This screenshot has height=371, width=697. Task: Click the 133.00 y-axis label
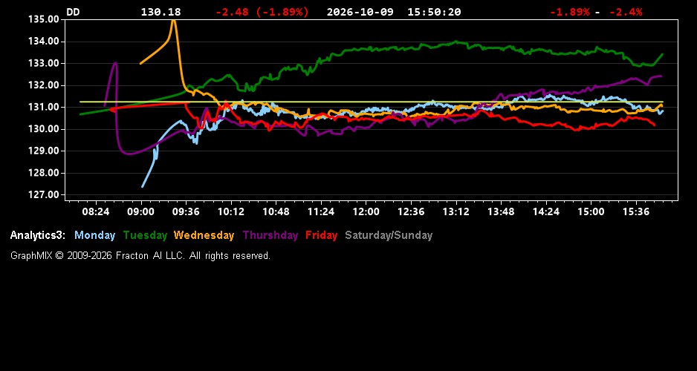click(x=43, y=64)
